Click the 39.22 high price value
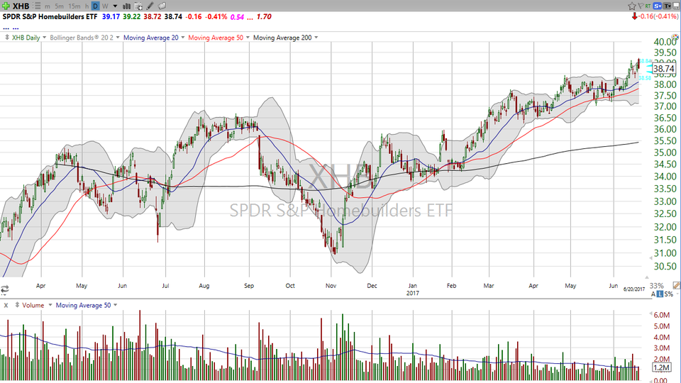The height and width of the screenshot is (383, 681). tap(132, 16)
